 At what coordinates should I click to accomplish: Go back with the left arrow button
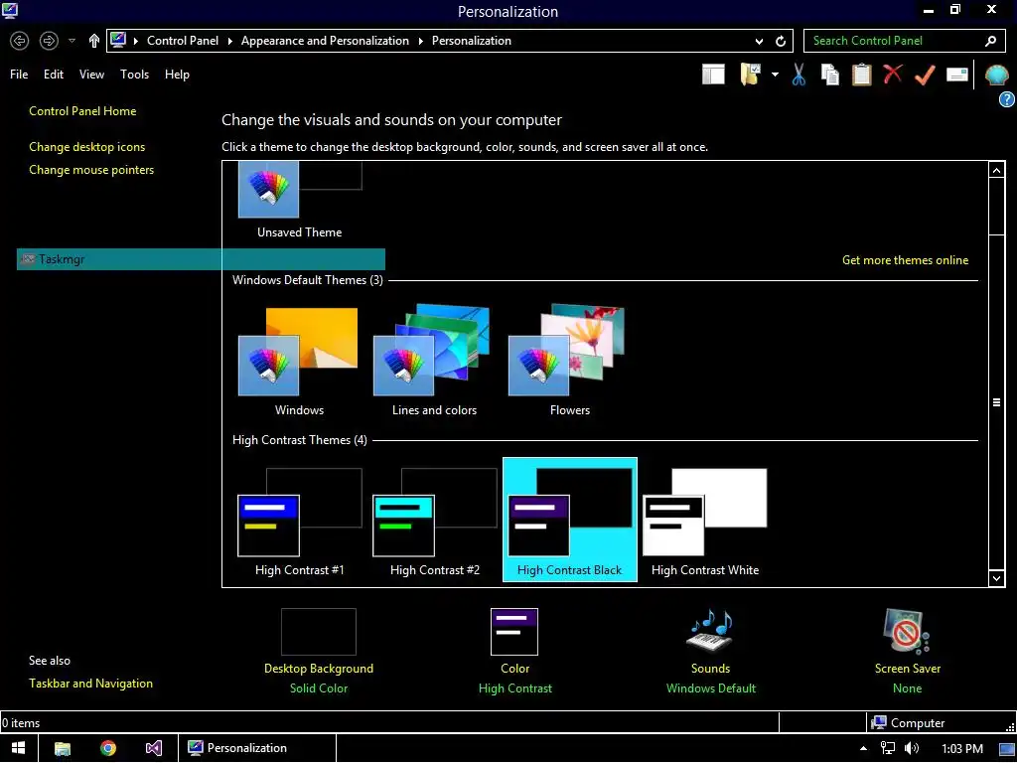20,41
